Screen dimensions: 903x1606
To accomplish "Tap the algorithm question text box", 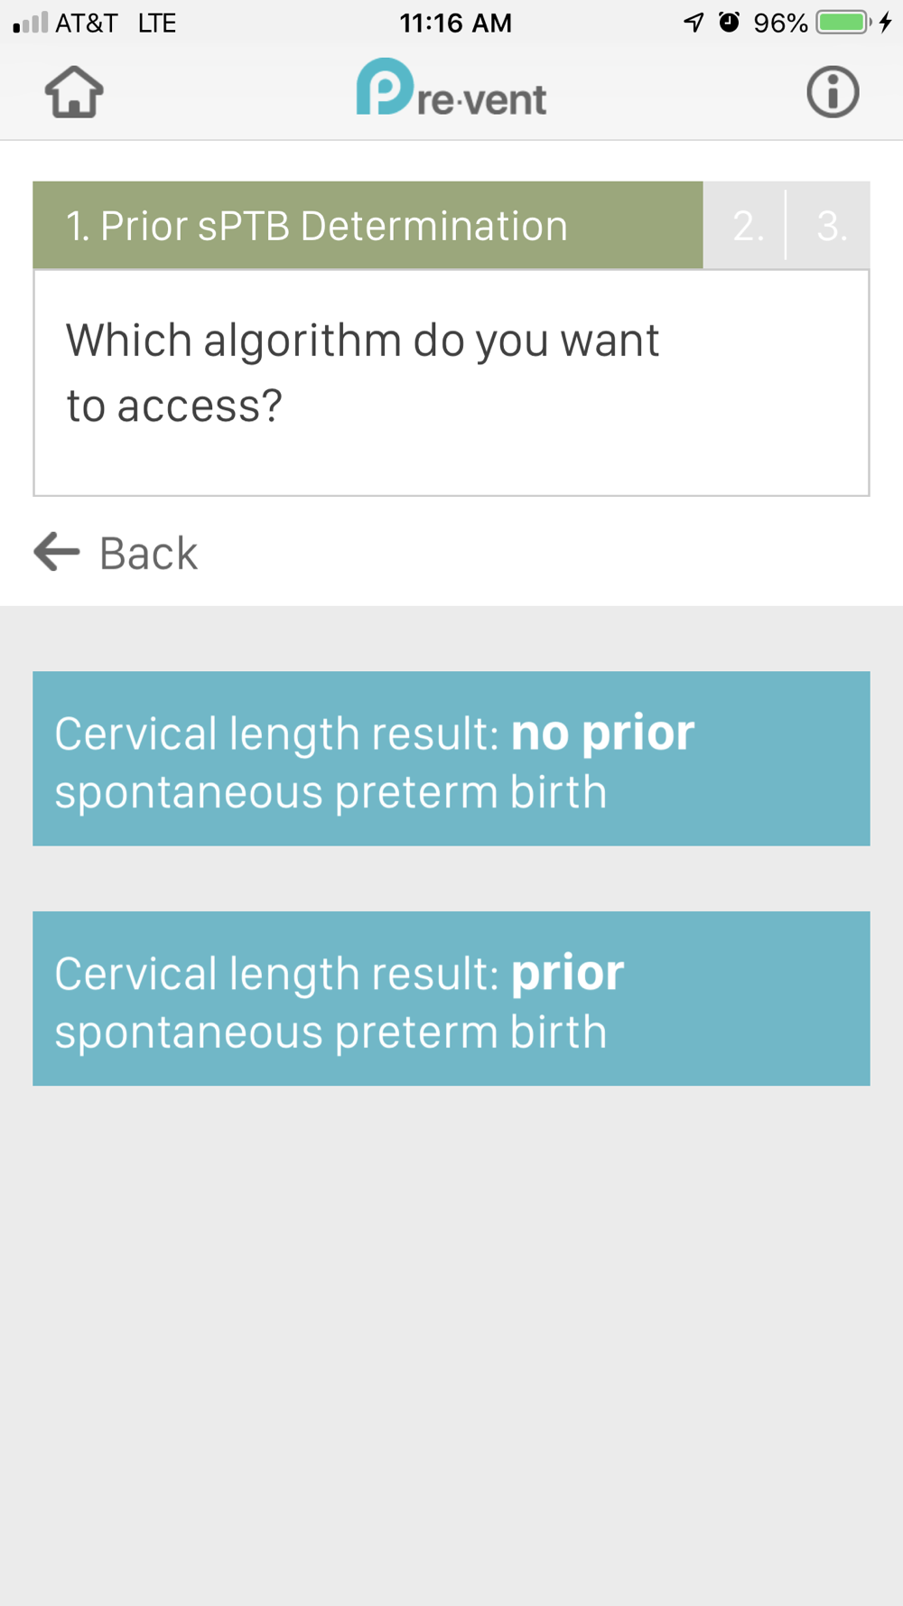I will [x=451, y=382].
